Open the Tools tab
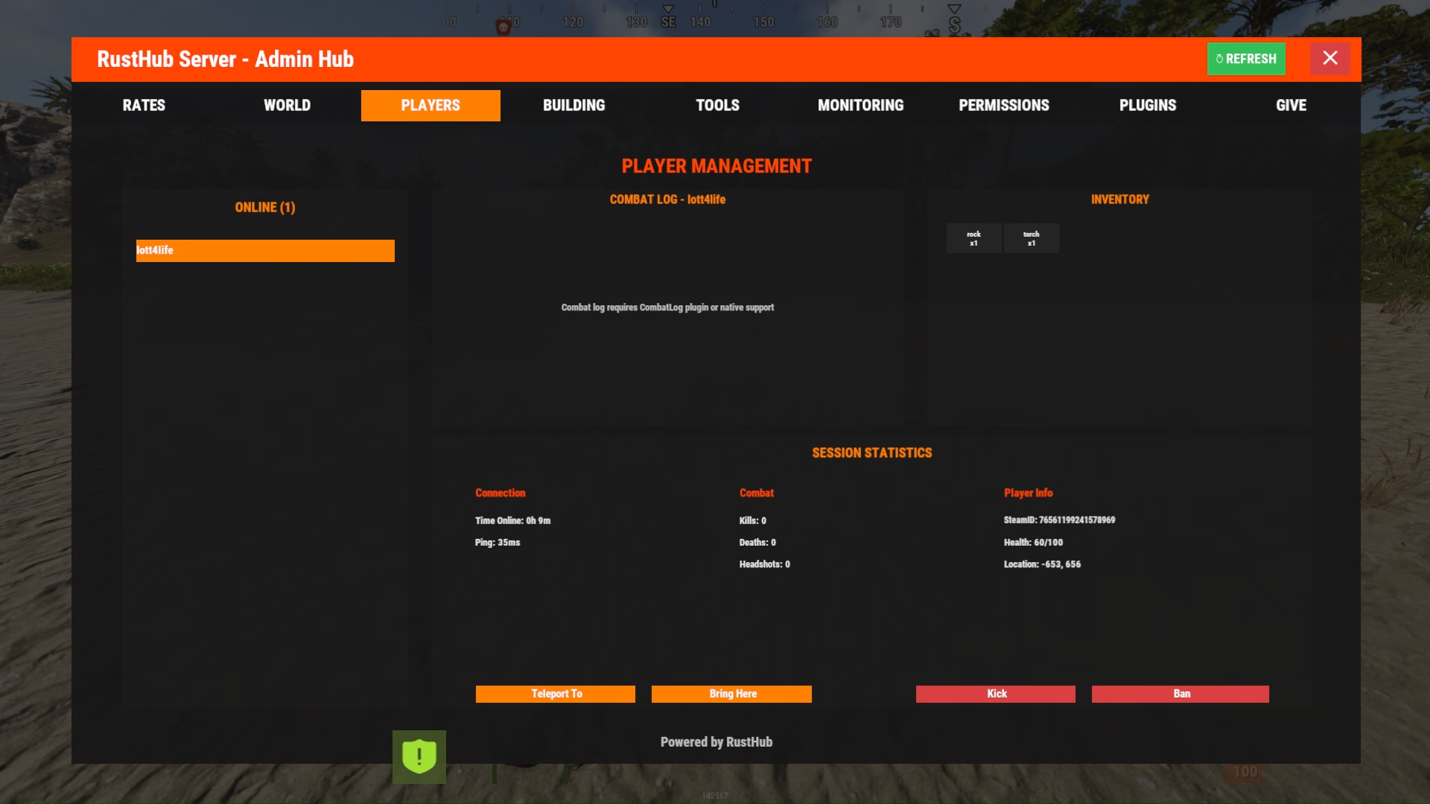Screen dimensions: 1430x804 (x=717, y=106)
